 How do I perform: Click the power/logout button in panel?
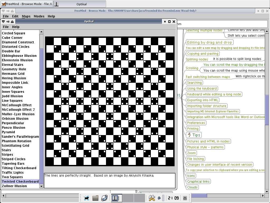pyautogui.click(x=185, y=198)
